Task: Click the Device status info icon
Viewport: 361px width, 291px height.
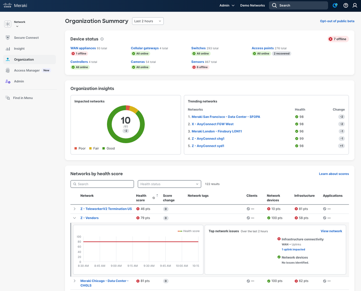Action: click(x=102, y=39)
